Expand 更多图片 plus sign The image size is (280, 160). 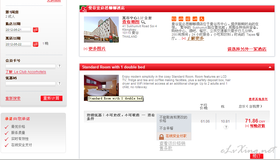85,49
